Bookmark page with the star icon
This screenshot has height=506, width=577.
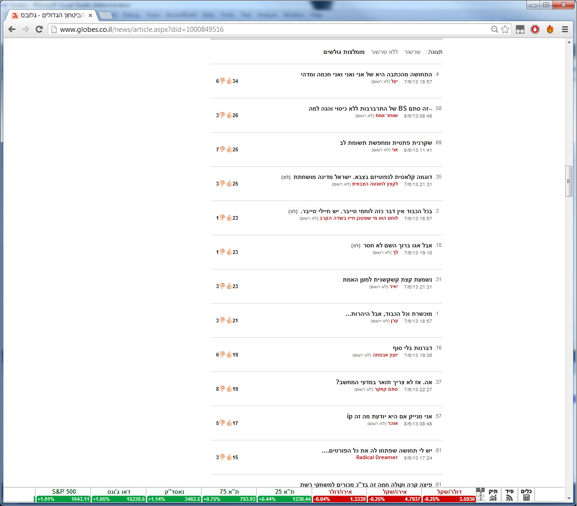point(505,30)
